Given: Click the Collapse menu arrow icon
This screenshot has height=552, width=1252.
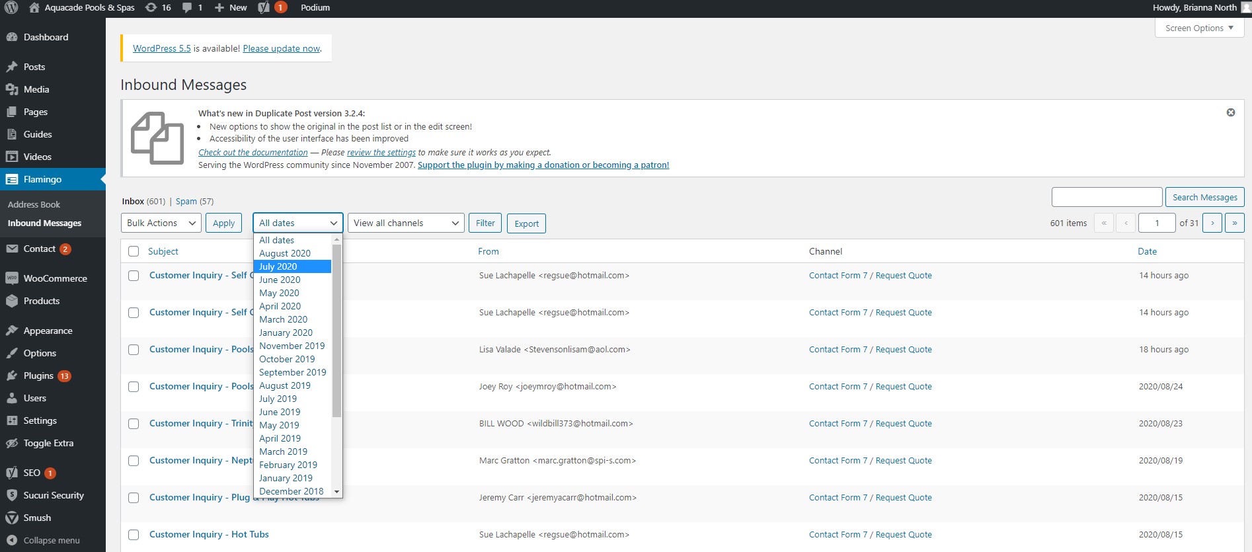Looking at the screenshot, I should pos(12,540).
